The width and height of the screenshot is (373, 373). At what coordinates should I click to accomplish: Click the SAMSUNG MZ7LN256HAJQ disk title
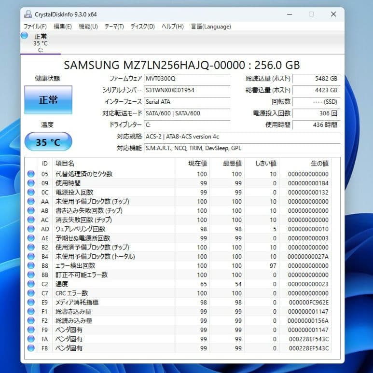[x=182, y=65]
